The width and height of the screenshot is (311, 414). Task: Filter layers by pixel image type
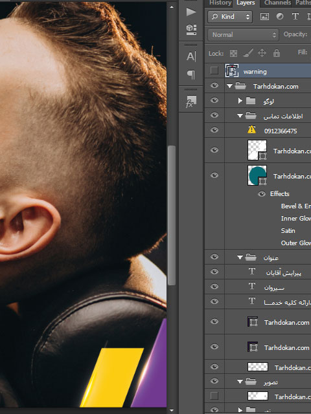264,17
